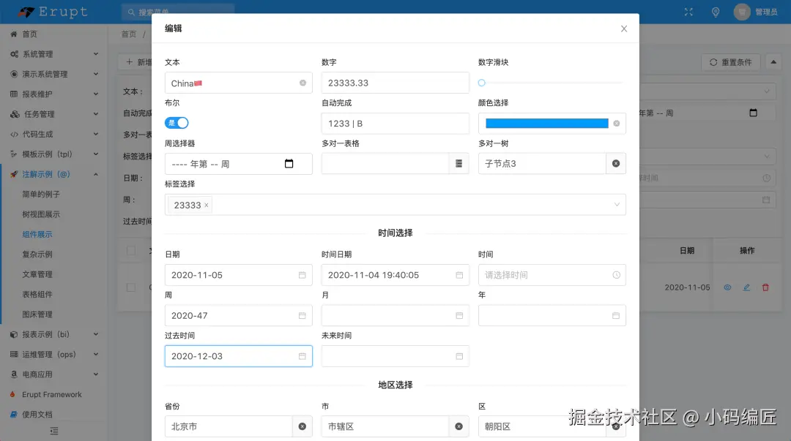
Task: Focus the top menu search box
Action: [178, 12]
